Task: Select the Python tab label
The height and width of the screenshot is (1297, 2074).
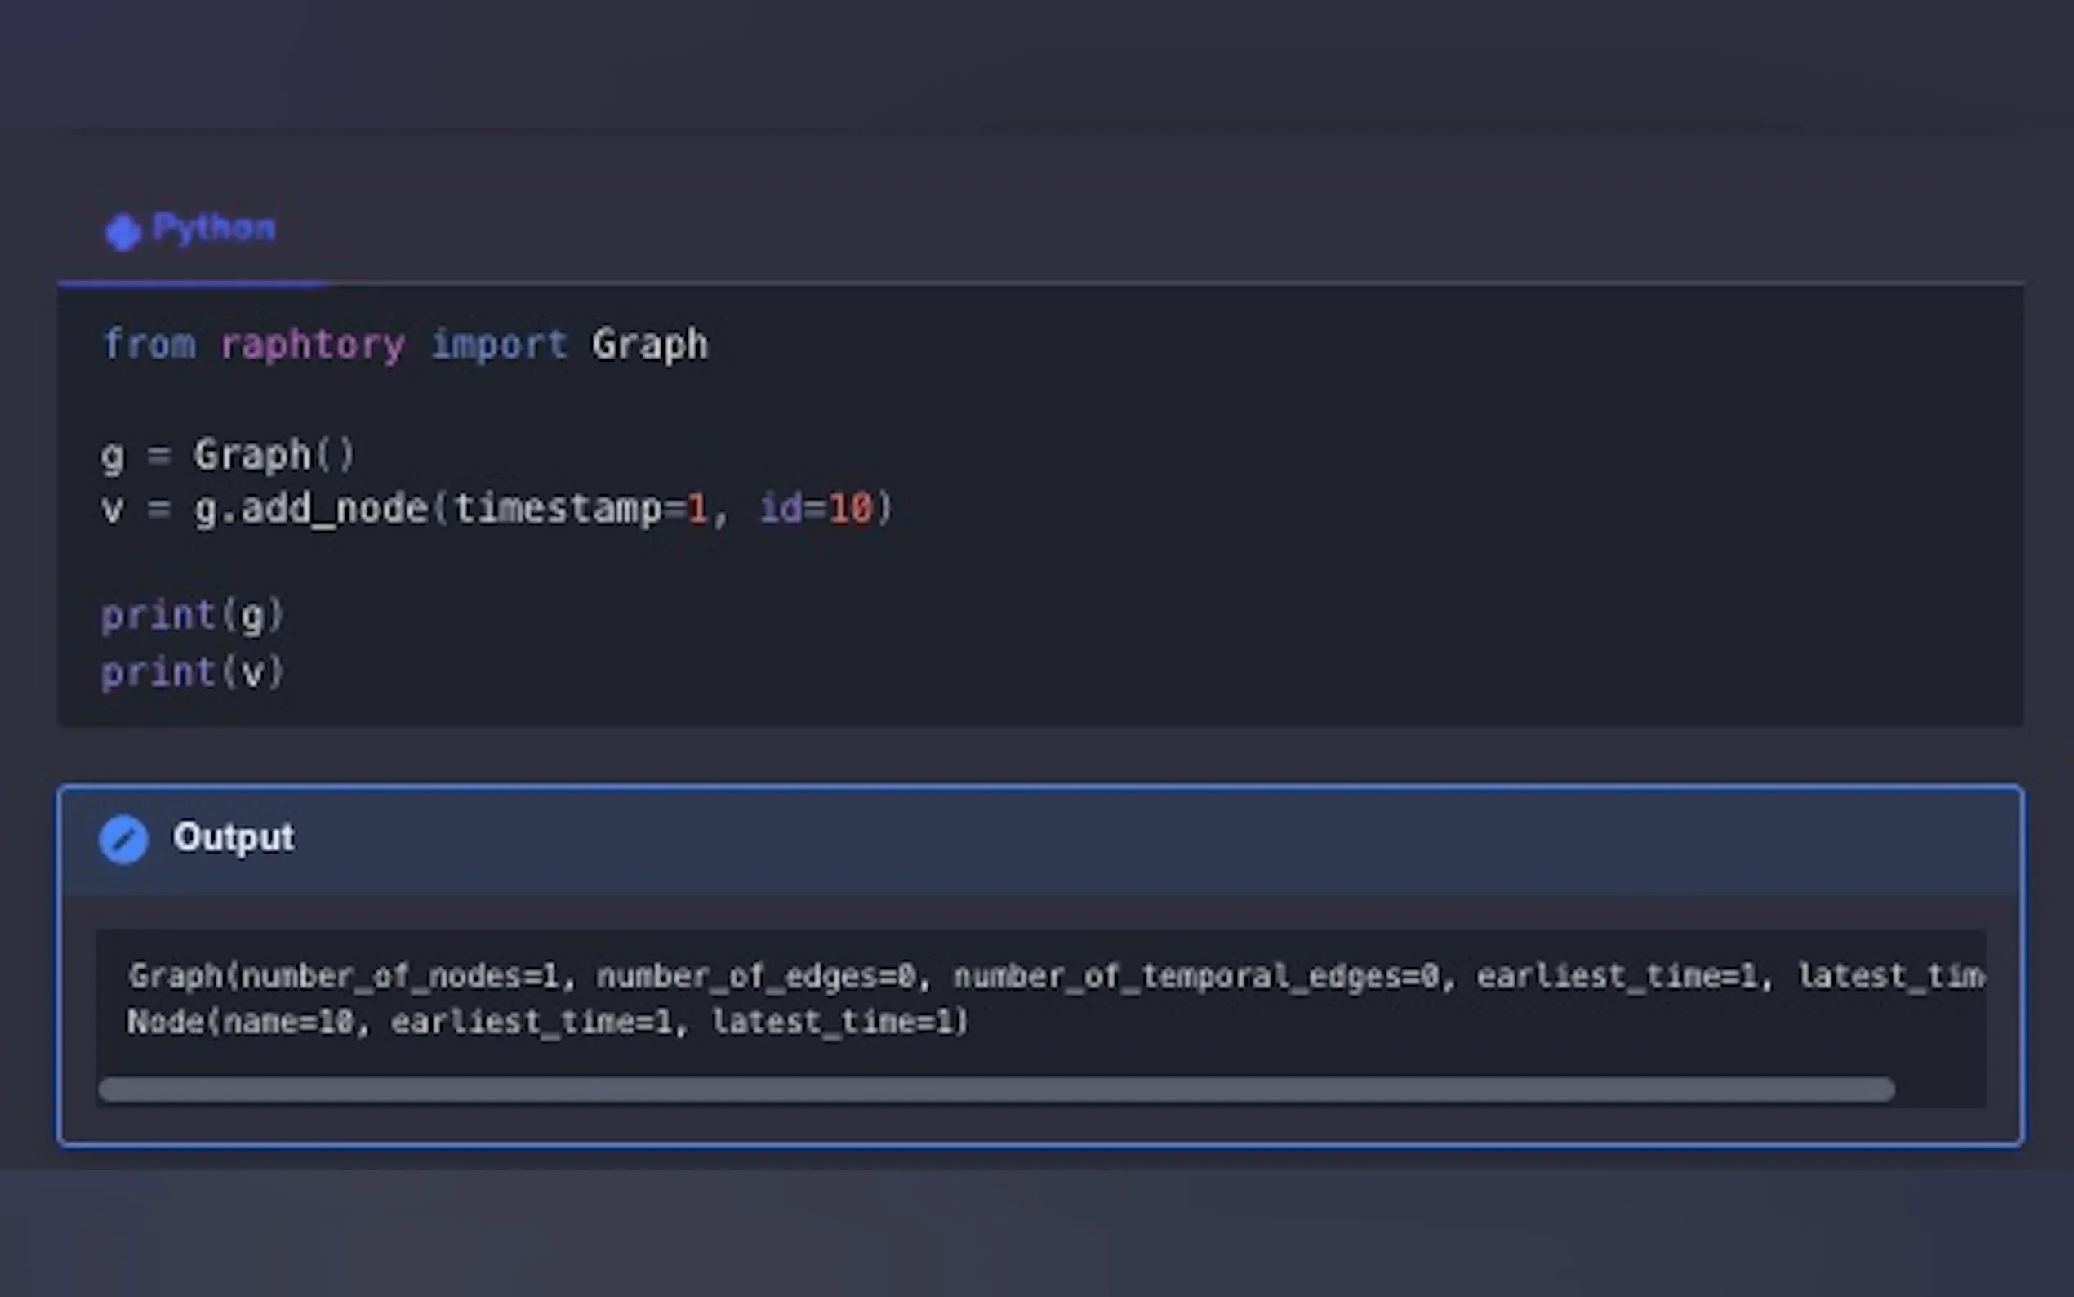Action: click(x=213, y=228)
